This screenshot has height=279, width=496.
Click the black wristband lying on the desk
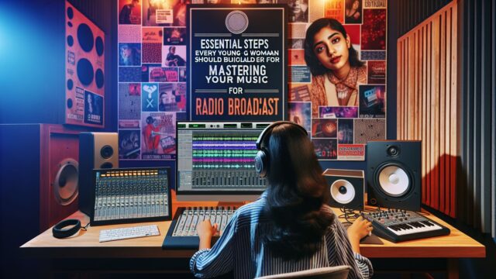point(67,229)
